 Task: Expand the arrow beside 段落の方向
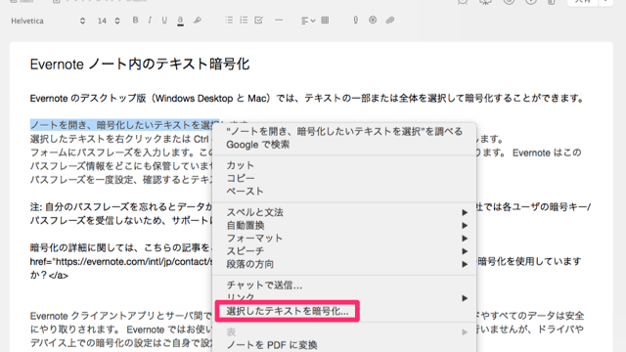tap(465, 264)
